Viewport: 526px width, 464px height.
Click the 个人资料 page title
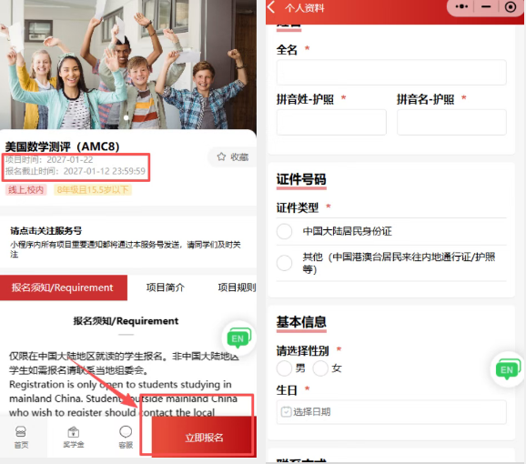(x=305, y=7)
